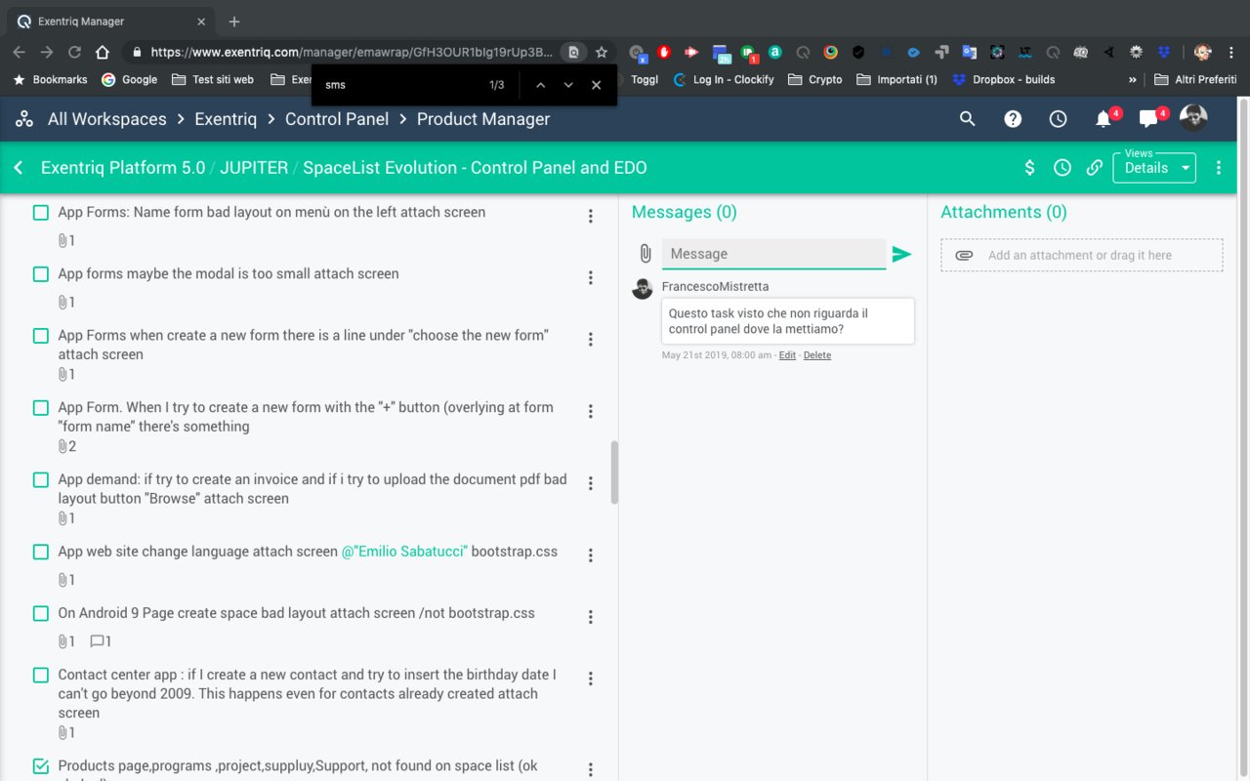This screenshot has width=1250, height=781.
Task: Go back using green bar left arrow
Action: pyautogui.click(x=19, y=168)
